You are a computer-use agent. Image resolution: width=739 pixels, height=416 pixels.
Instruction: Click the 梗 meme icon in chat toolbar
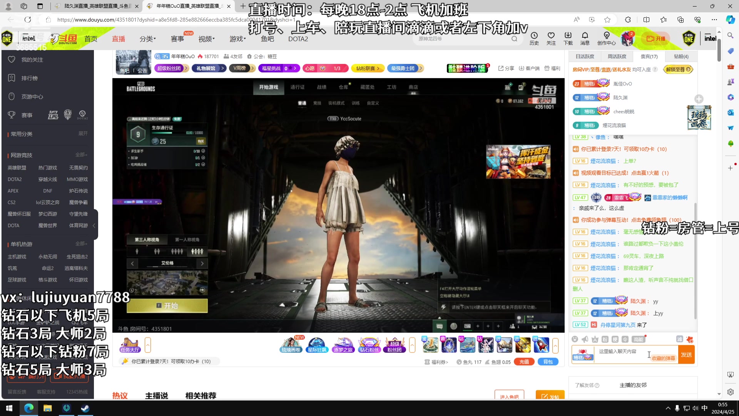pos(615,339)
